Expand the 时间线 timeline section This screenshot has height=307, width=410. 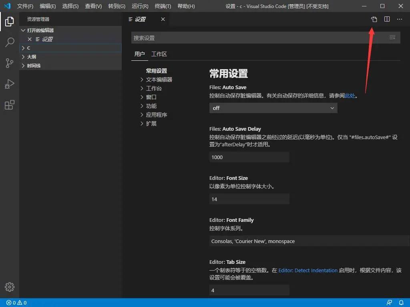(x=23, y=66)
